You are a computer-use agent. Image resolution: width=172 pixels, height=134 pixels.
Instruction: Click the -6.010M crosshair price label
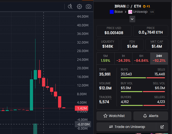[83, 124]
